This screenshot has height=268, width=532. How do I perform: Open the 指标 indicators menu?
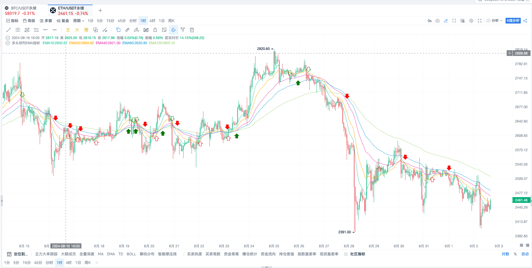[x=12, y=21]
